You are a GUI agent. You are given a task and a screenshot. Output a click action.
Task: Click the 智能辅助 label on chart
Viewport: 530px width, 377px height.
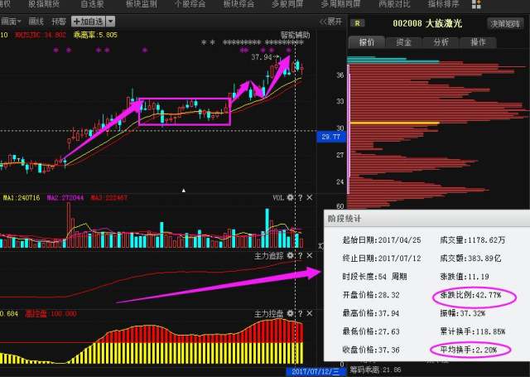coord(295,35)
